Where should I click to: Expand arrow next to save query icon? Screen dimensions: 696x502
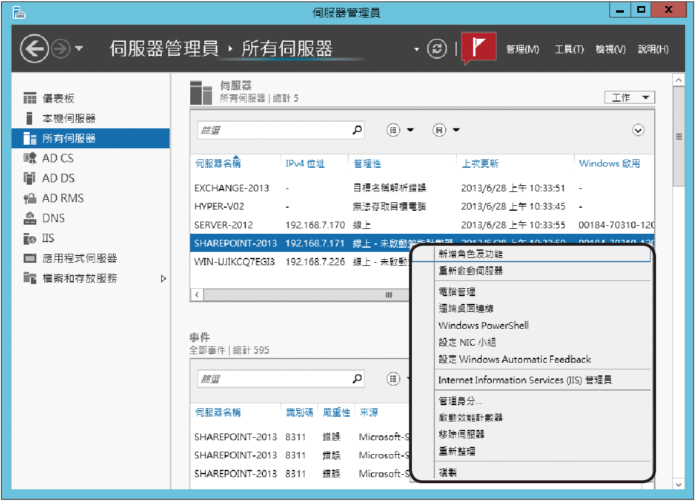[456, 130]
